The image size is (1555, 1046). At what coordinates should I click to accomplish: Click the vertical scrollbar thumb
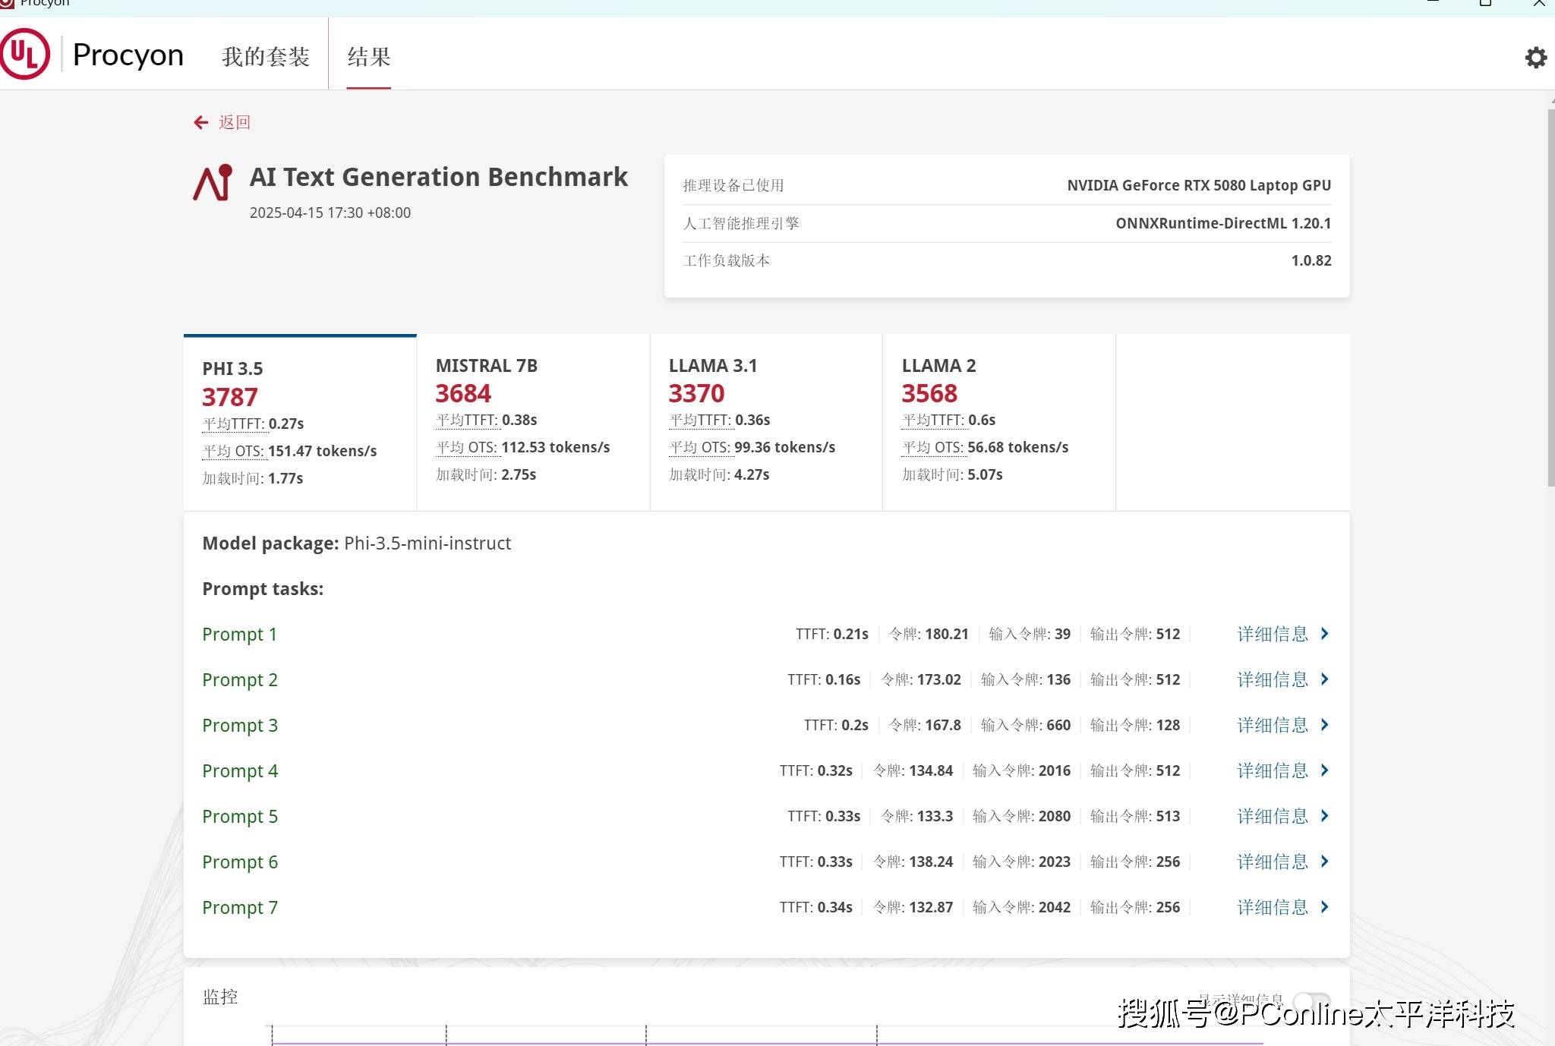tap(1550, 296)
